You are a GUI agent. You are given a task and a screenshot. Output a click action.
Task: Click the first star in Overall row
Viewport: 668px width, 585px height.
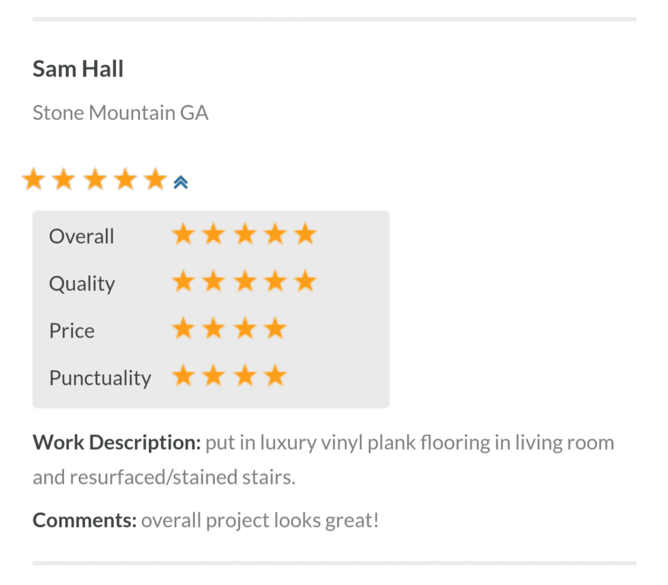[182, 234]
